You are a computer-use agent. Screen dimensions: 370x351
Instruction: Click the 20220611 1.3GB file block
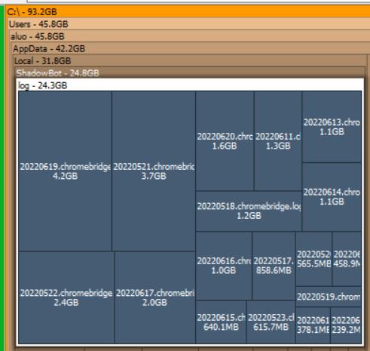[278, 141]
